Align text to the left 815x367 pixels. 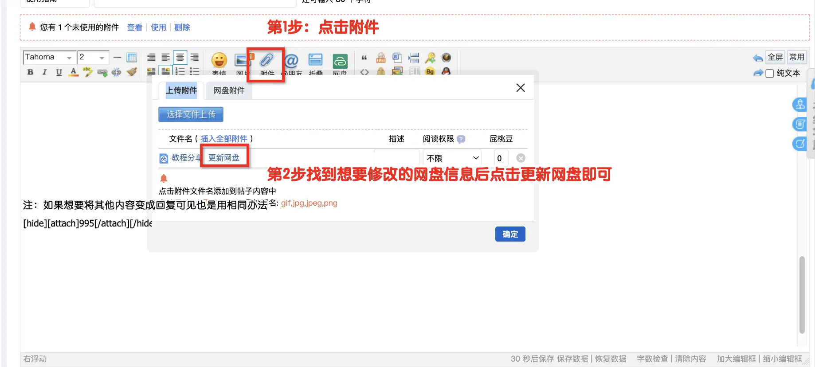pyautogui.click(x=165, y=57)
